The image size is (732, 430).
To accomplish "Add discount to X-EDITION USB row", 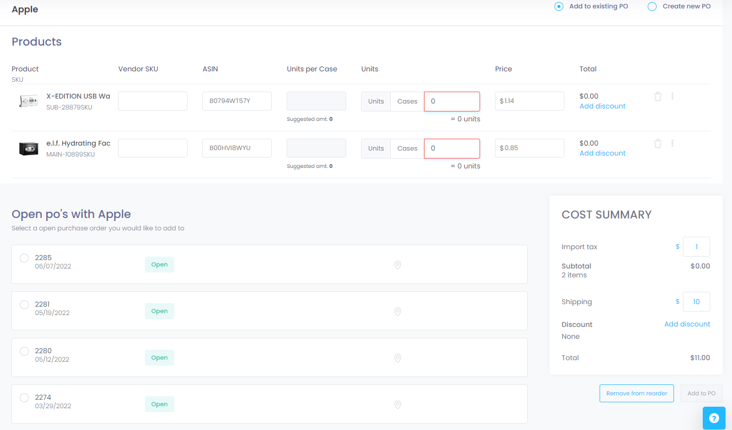I will coord(603,106).
